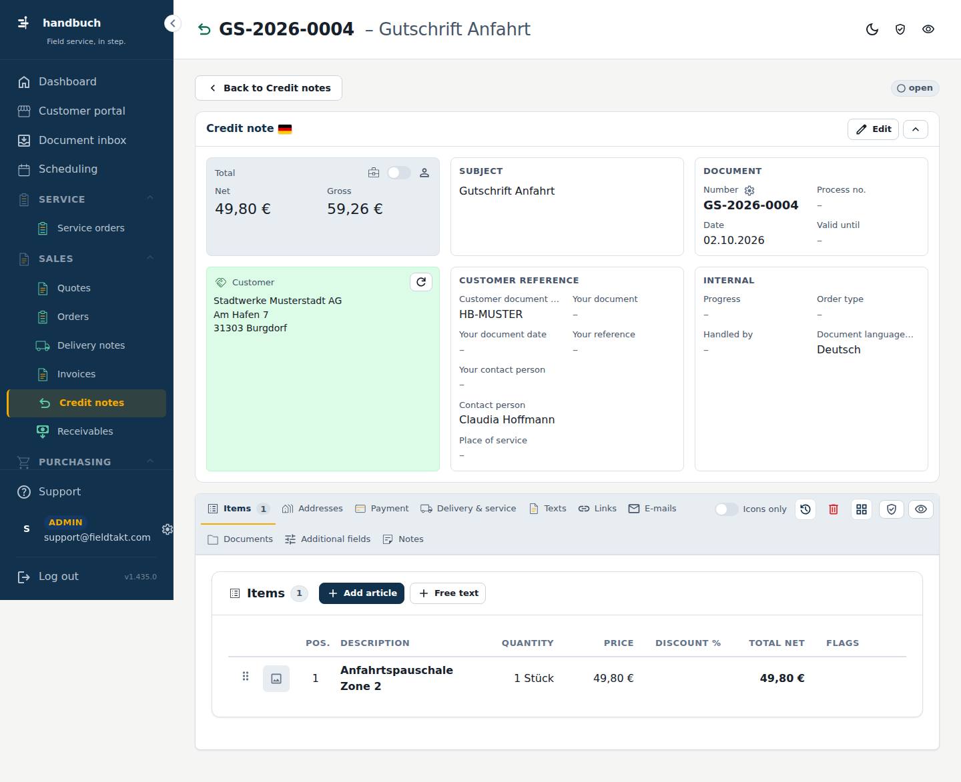The image size is (961, 782).
Task: Collapse the SERVICE sidebar section
Action: coord(150,199)
